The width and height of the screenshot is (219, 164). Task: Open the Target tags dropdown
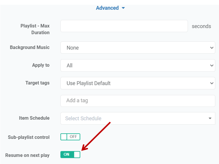point(138,83)
